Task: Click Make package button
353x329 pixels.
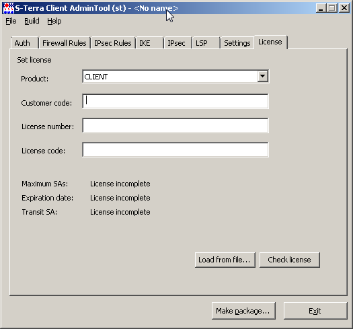Action: [x=243, y=311]
